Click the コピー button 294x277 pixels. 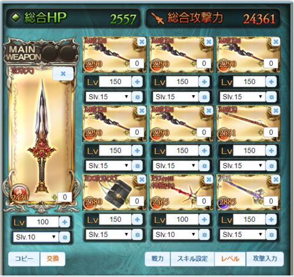(x=24, y=259)
